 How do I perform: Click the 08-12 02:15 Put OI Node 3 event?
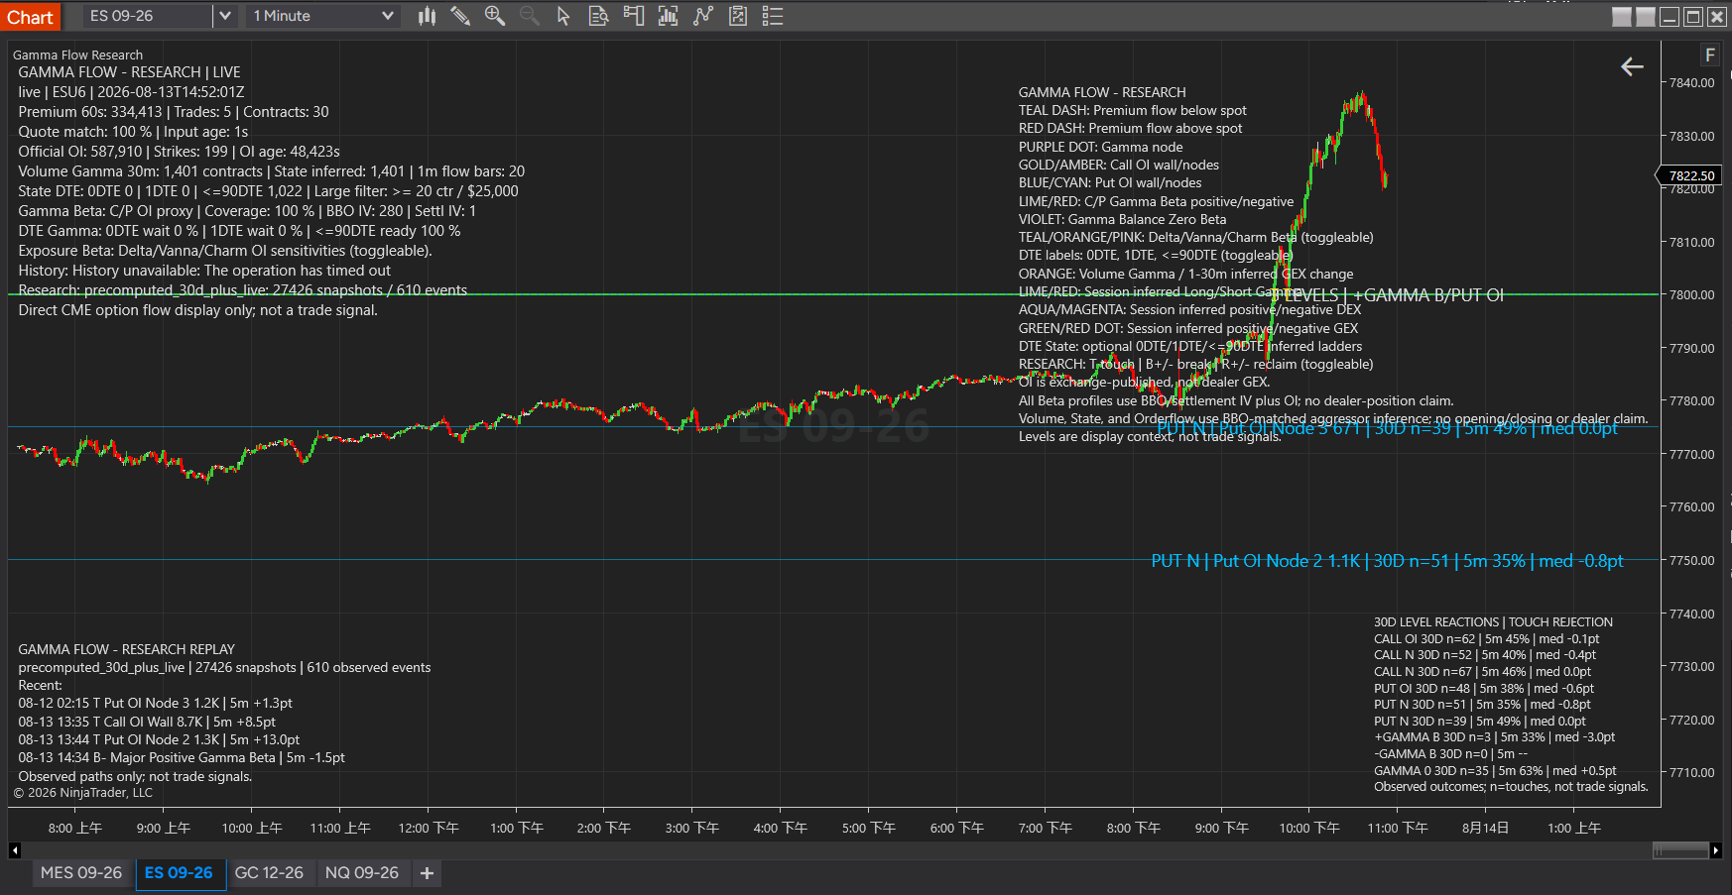[x=155, y=703]
